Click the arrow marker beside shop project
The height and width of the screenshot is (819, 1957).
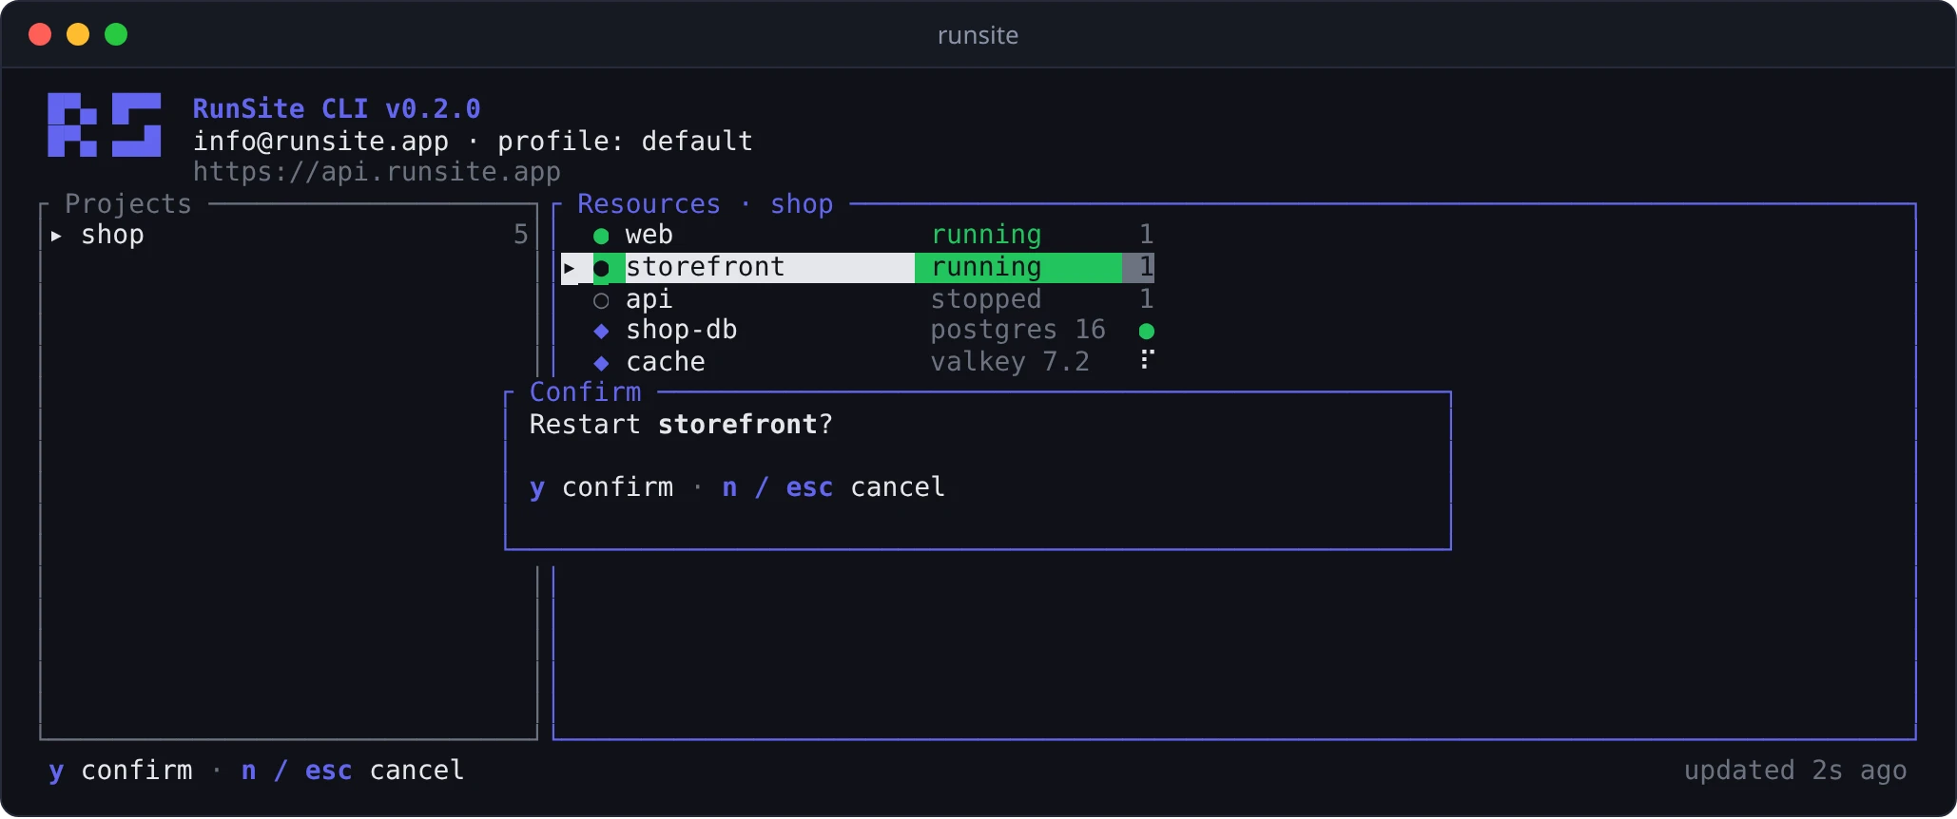coord(57,236)
